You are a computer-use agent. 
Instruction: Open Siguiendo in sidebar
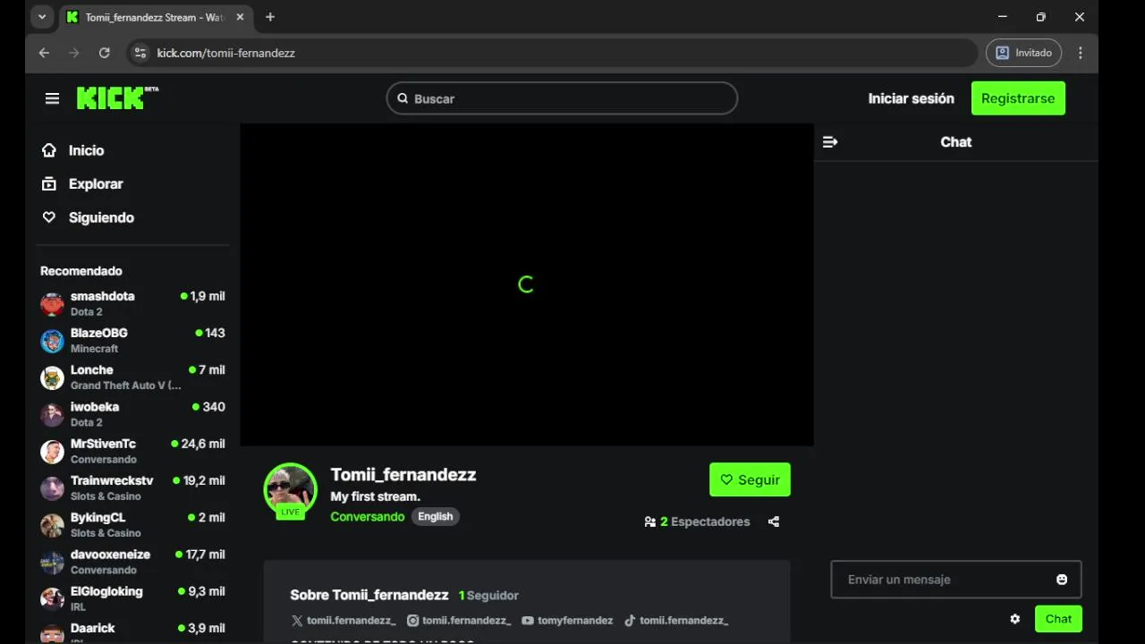point(88,217)
